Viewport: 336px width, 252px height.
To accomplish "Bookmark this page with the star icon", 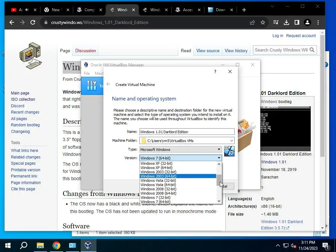I will 263,22.
